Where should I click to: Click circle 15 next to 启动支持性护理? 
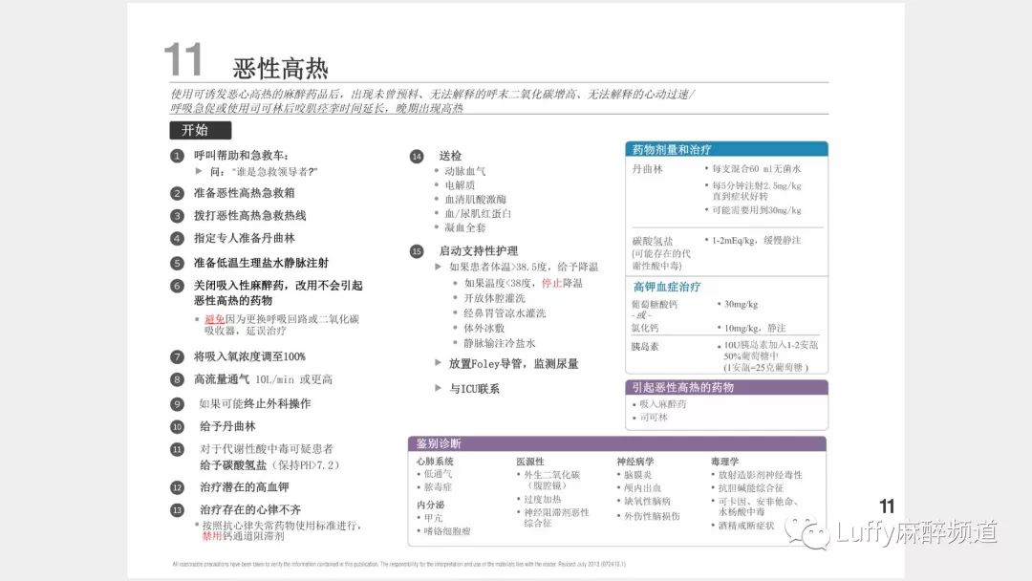pyautogui.click(x=416, y=251)
